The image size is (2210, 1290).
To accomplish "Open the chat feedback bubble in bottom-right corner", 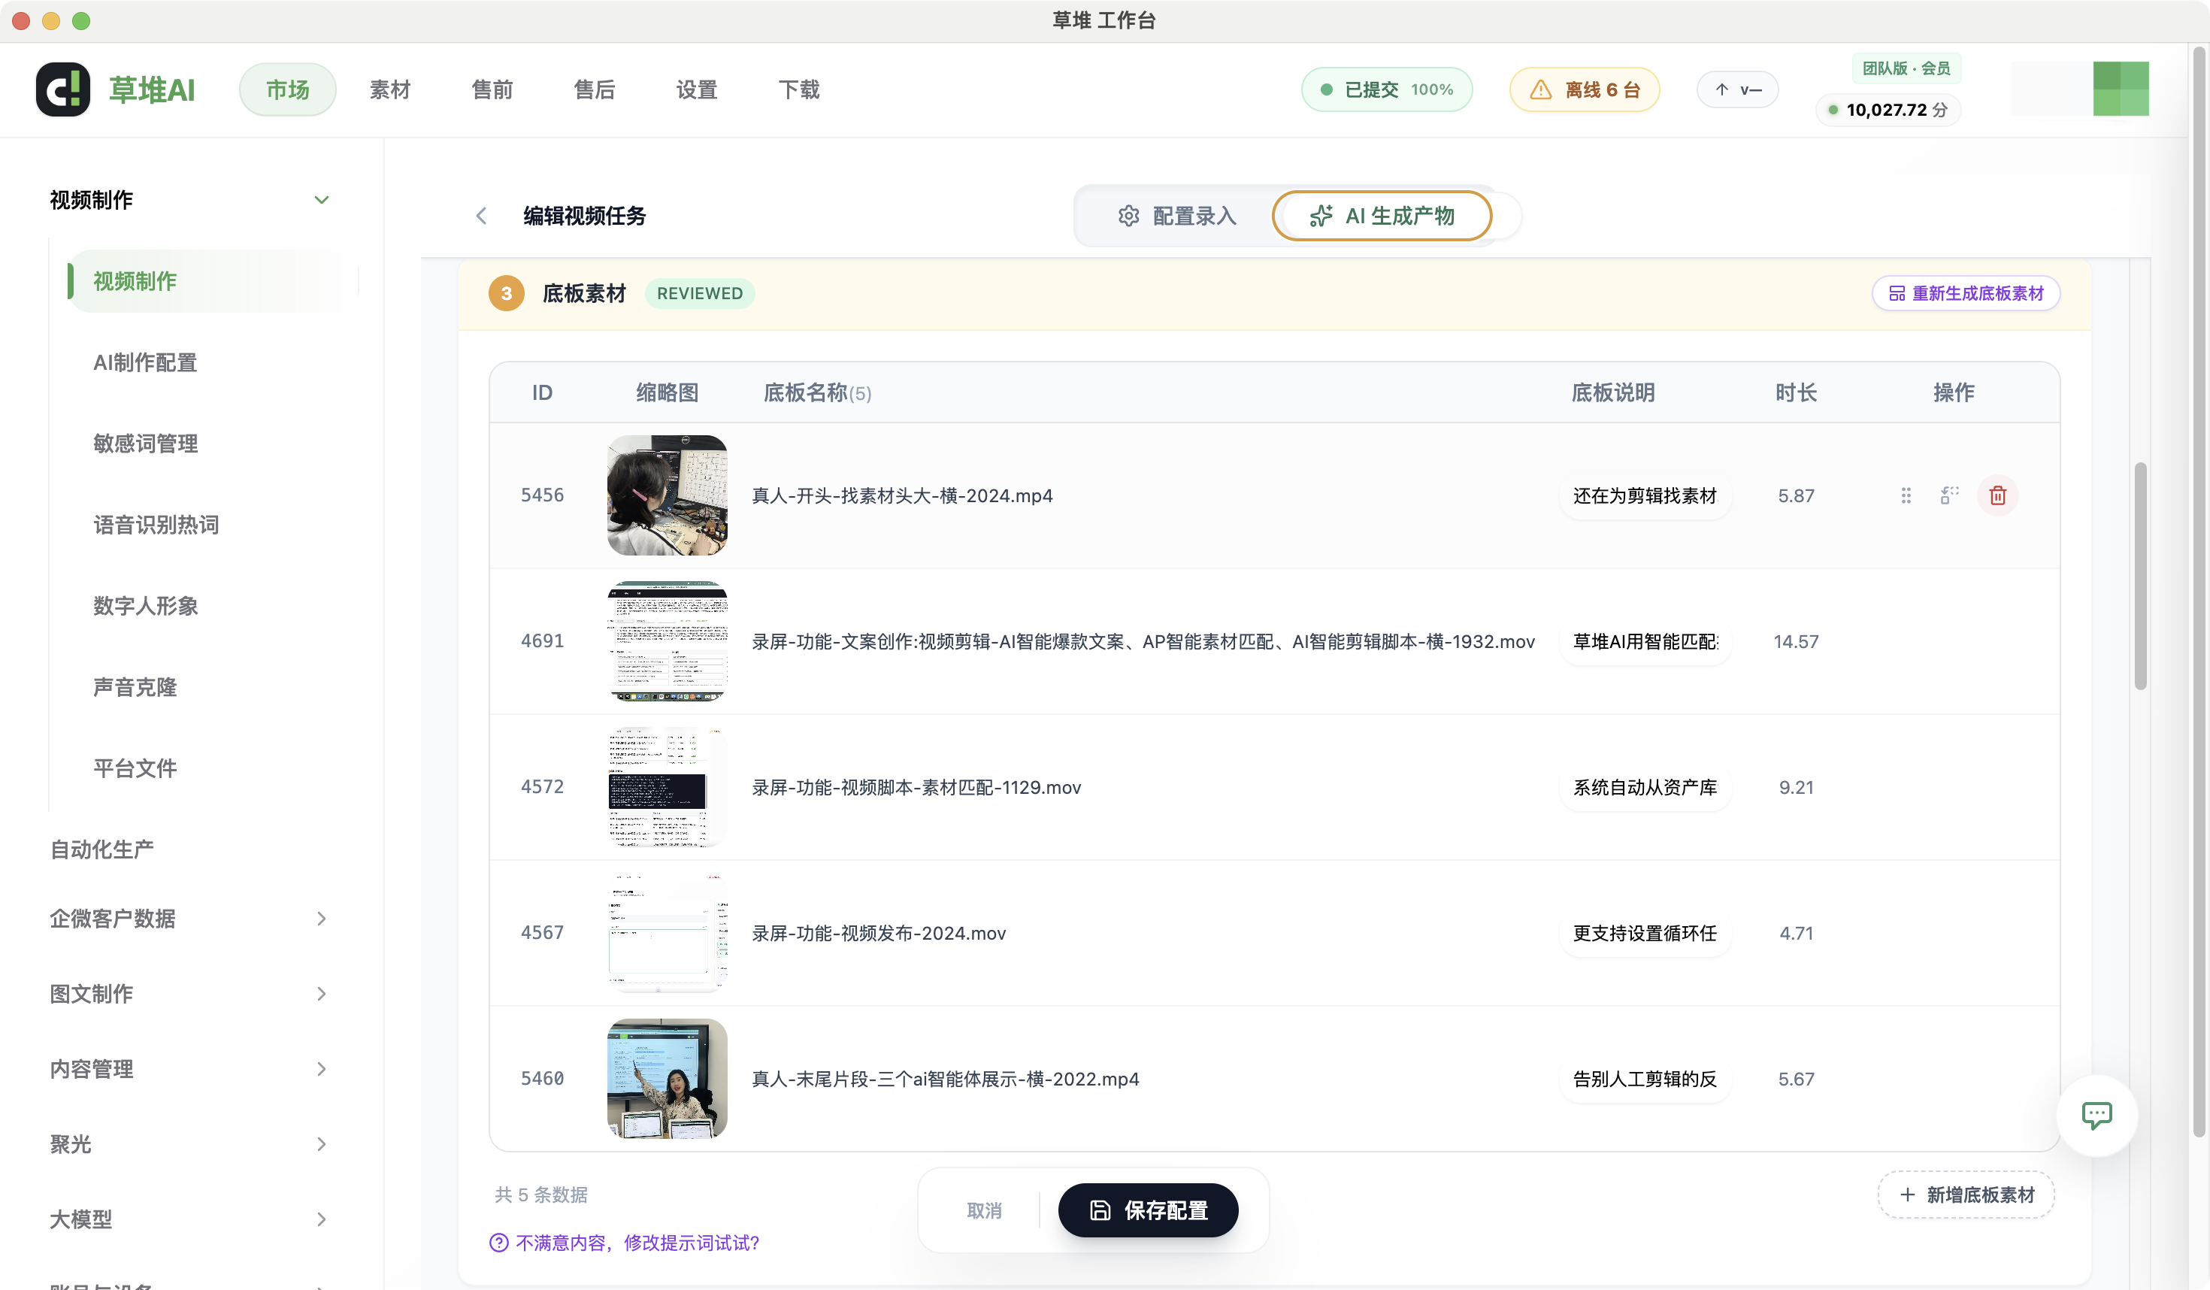I will pos(2097,1116).
